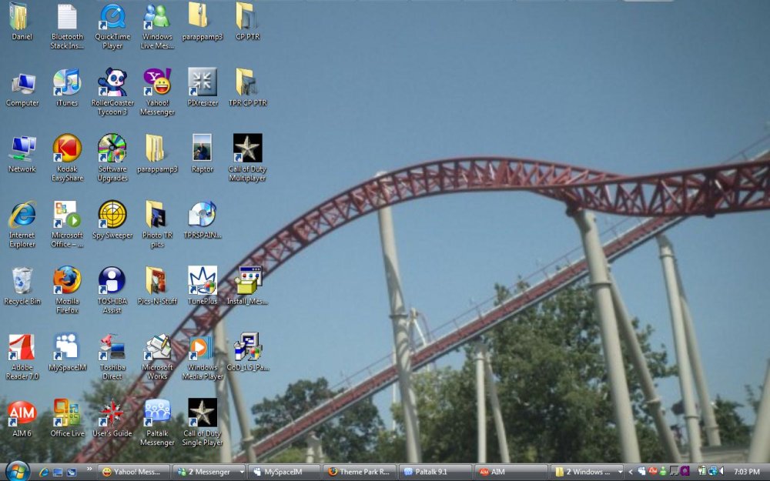The height and width of the screenshot is (481, 770).
Task: Select the Yahoo! Messenger desktop icon
Action: pyautogui.click(x=157, y=83)
